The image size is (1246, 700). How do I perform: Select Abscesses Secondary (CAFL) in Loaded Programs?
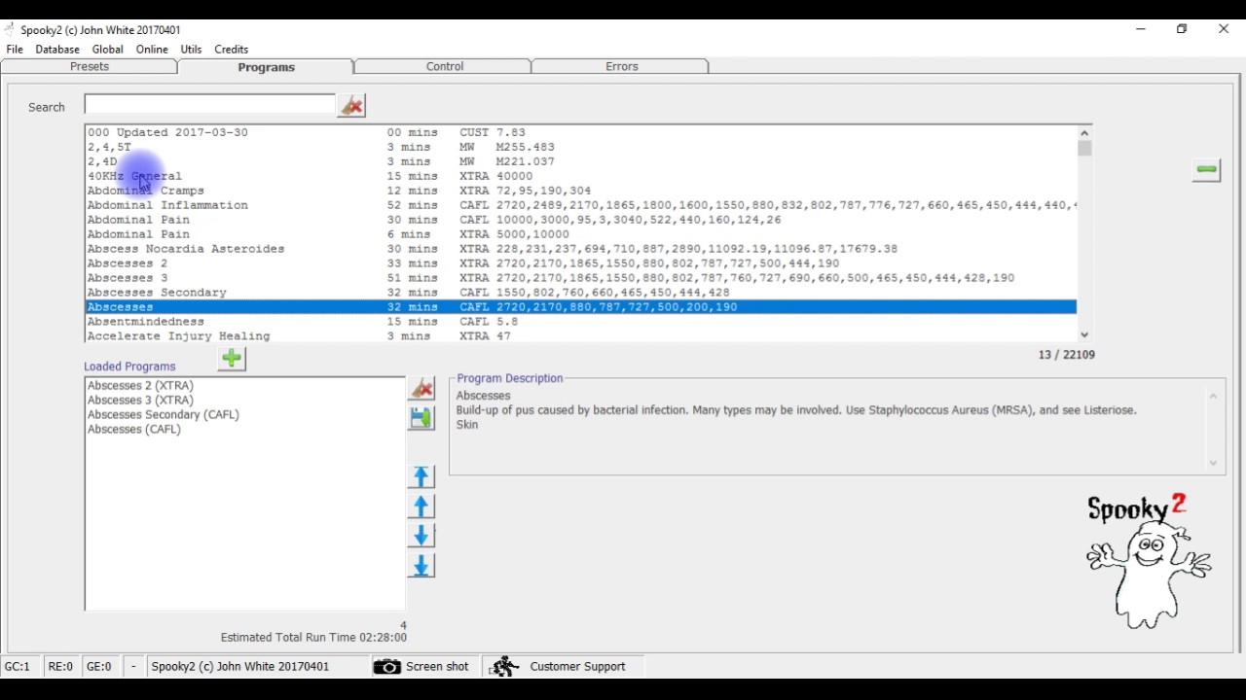coord(163,415)
